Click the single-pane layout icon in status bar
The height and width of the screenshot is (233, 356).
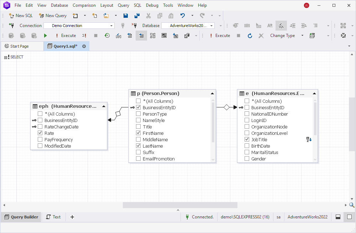pyautogui.click(x=350, y=217)
